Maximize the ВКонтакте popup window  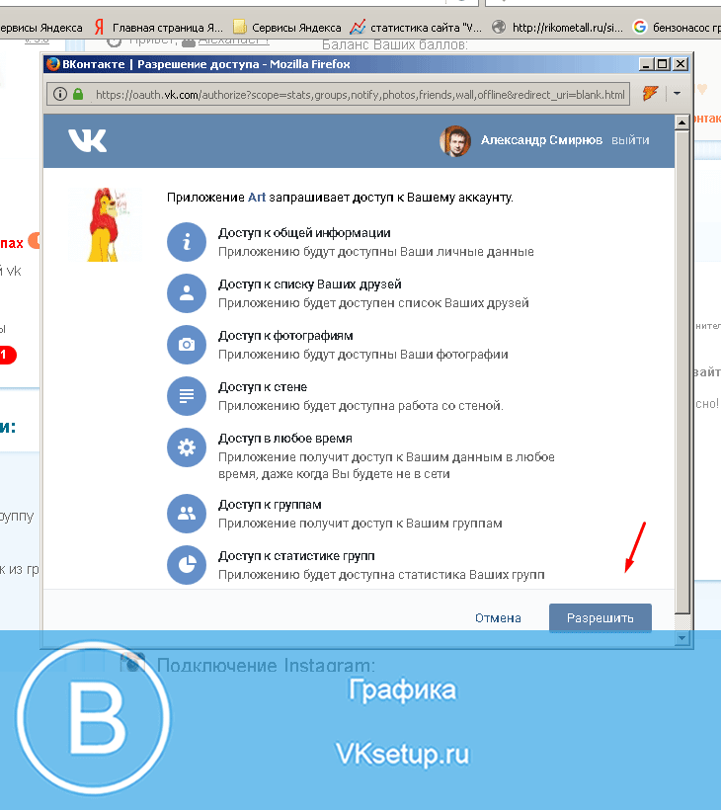pos(663,64)
